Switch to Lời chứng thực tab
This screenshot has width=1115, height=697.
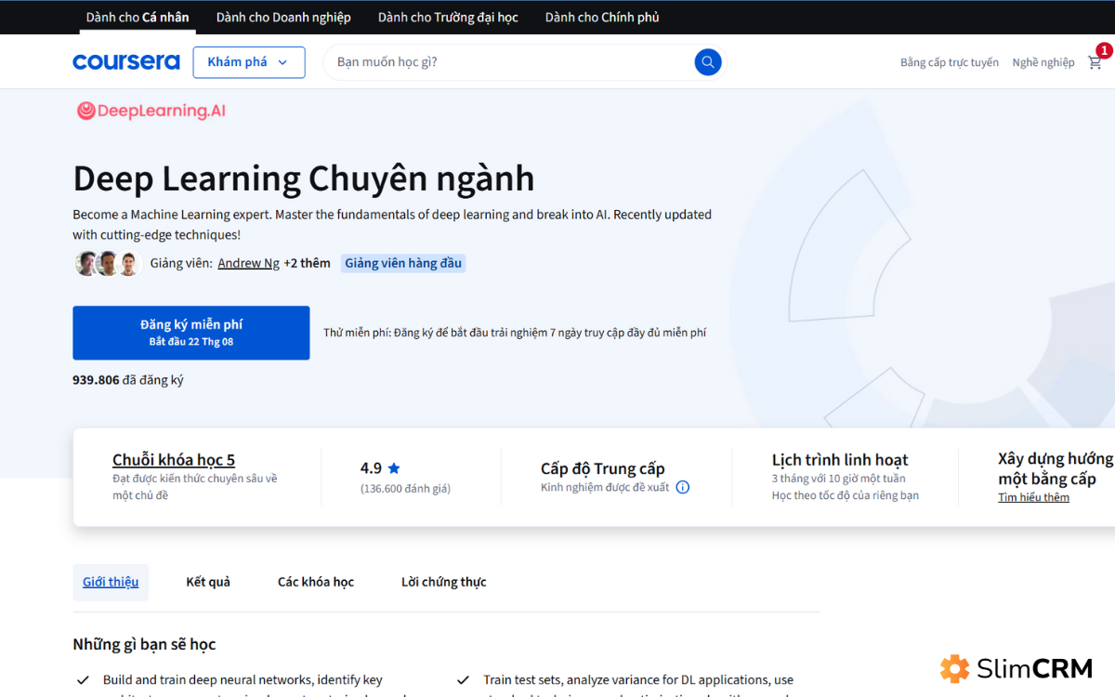pyautogui.click(x=444, y=582)
